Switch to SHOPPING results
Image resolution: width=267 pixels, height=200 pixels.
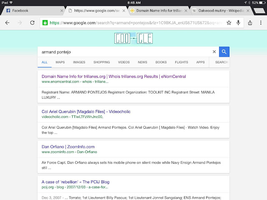pyautogui.click(x=102, y=62)
